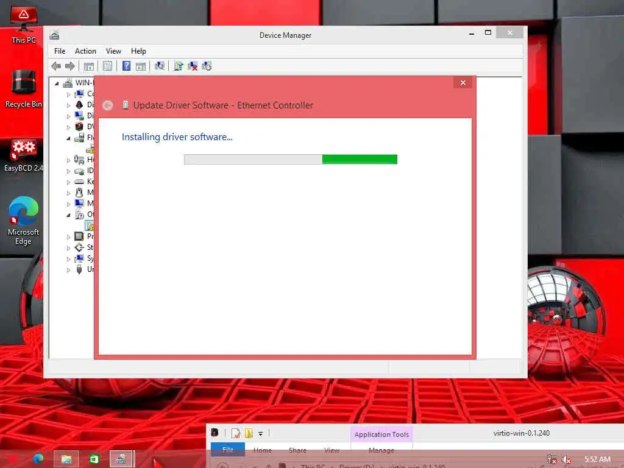Click Scan for hardware changes icon
Image resolution: width=624 pixels, height=468 pixels.
pos(160,66)
